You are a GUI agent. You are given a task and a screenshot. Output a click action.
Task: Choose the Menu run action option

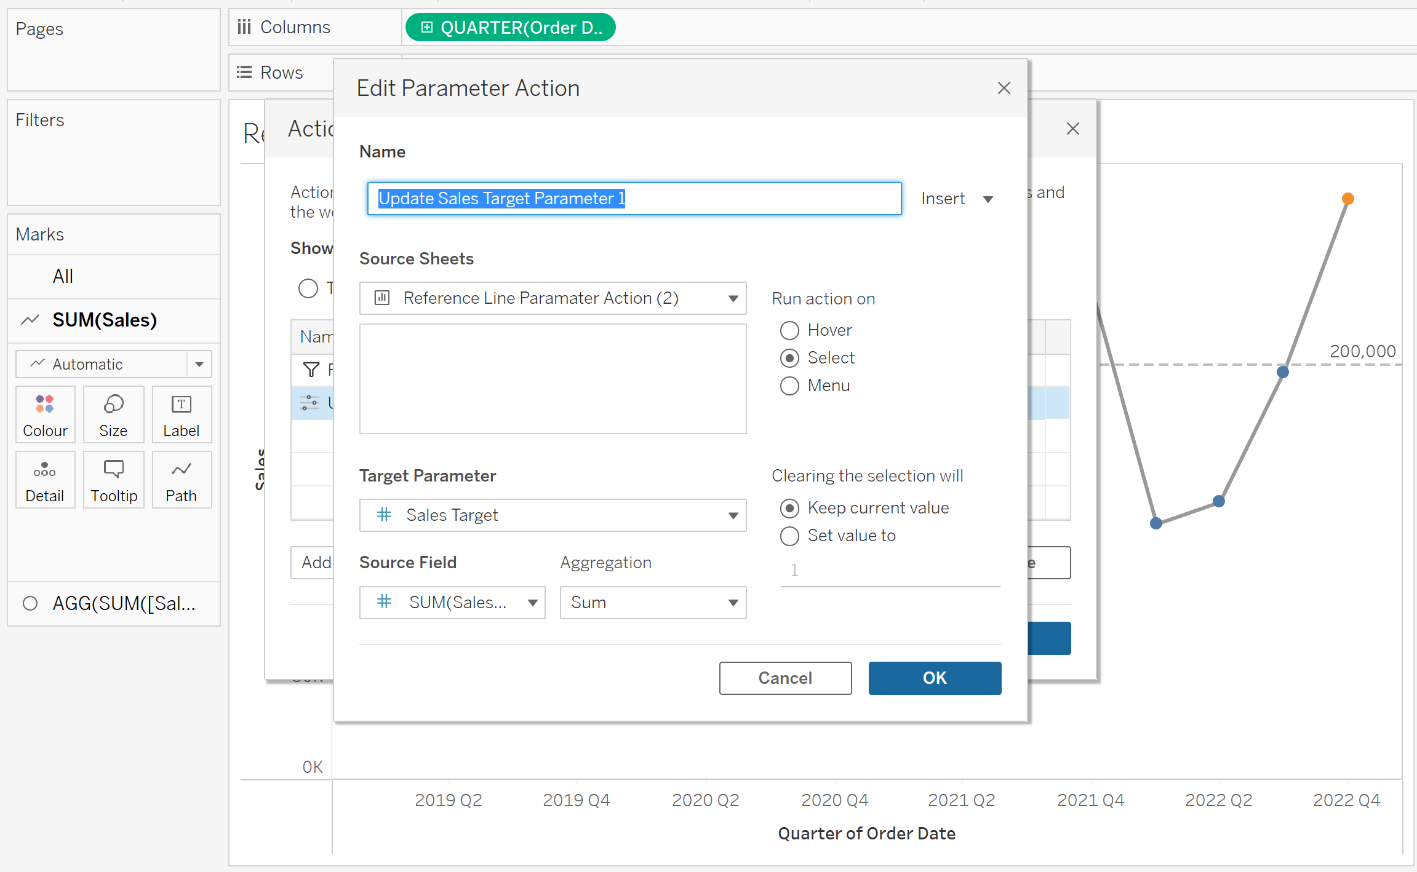coord(789,386)
